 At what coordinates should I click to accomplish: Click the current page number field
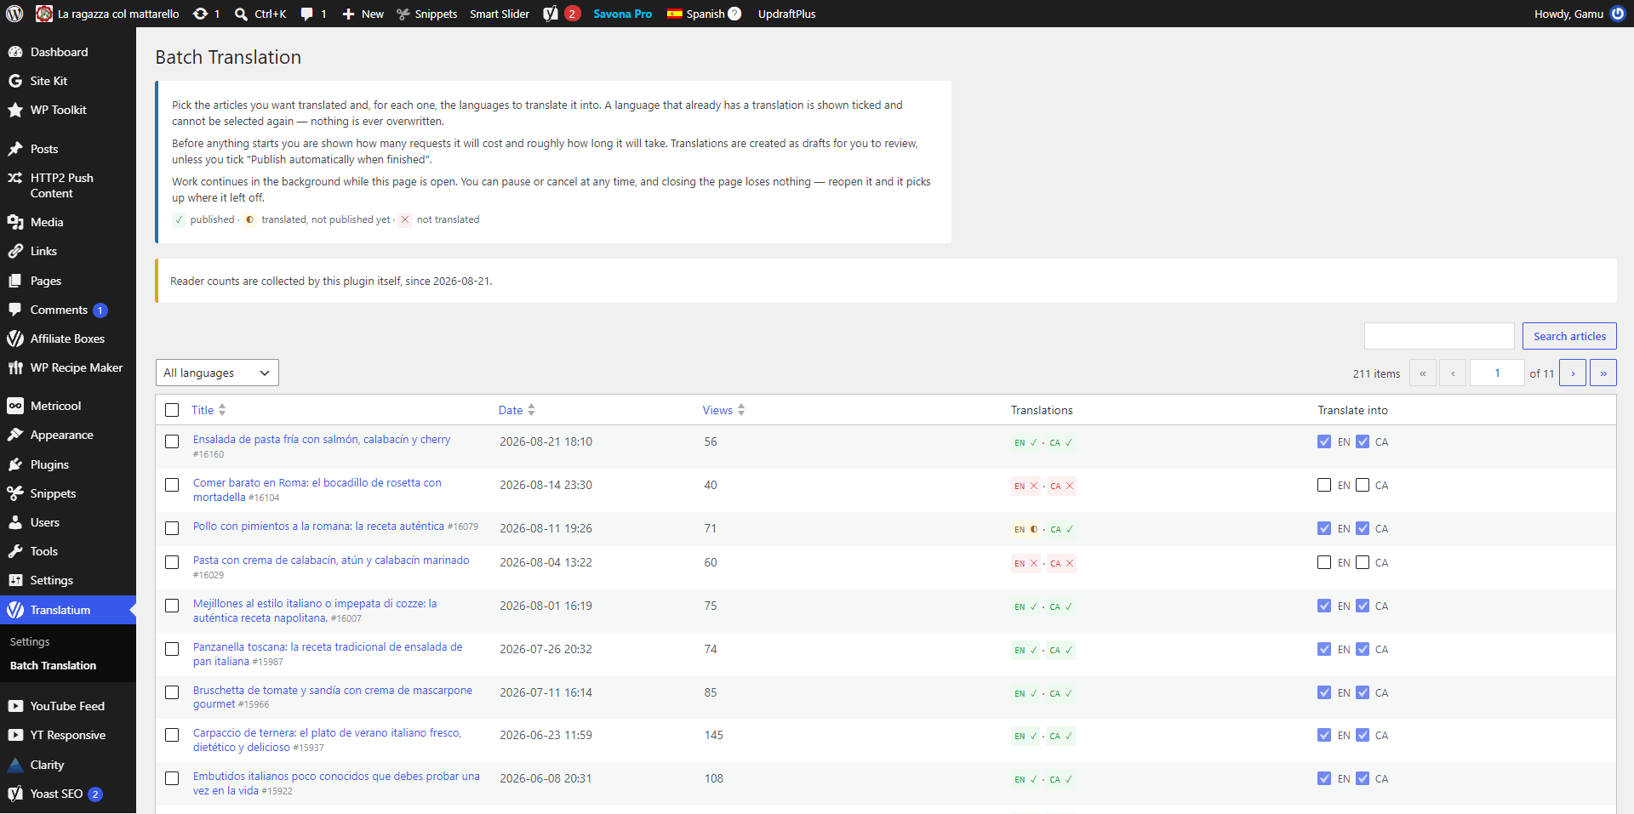(x=1497, y=373)
